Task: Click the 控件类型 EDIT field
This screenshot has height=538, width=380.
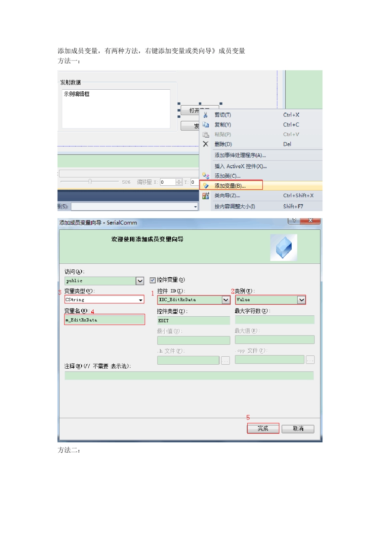Action: point(194,321)
